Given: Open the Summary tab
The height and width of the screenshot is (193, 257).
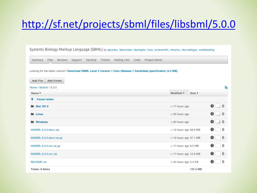Looking at the screenshot, I should [37, 60].
